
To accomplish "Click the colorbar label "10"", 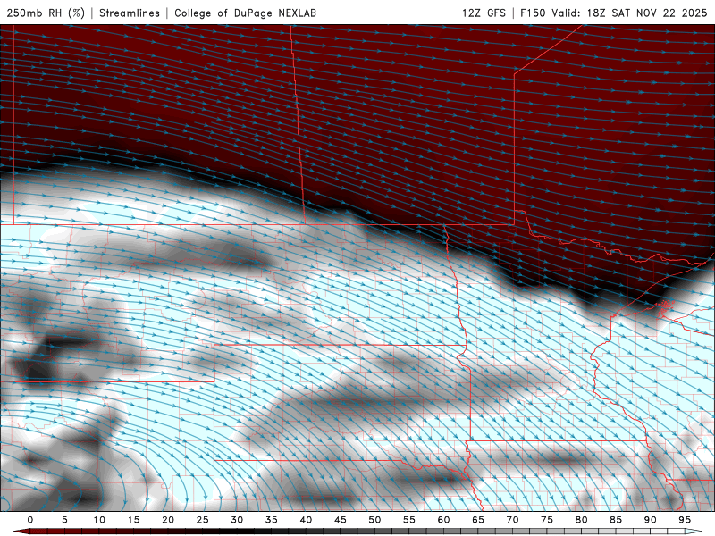I will [x=99, y=520].
